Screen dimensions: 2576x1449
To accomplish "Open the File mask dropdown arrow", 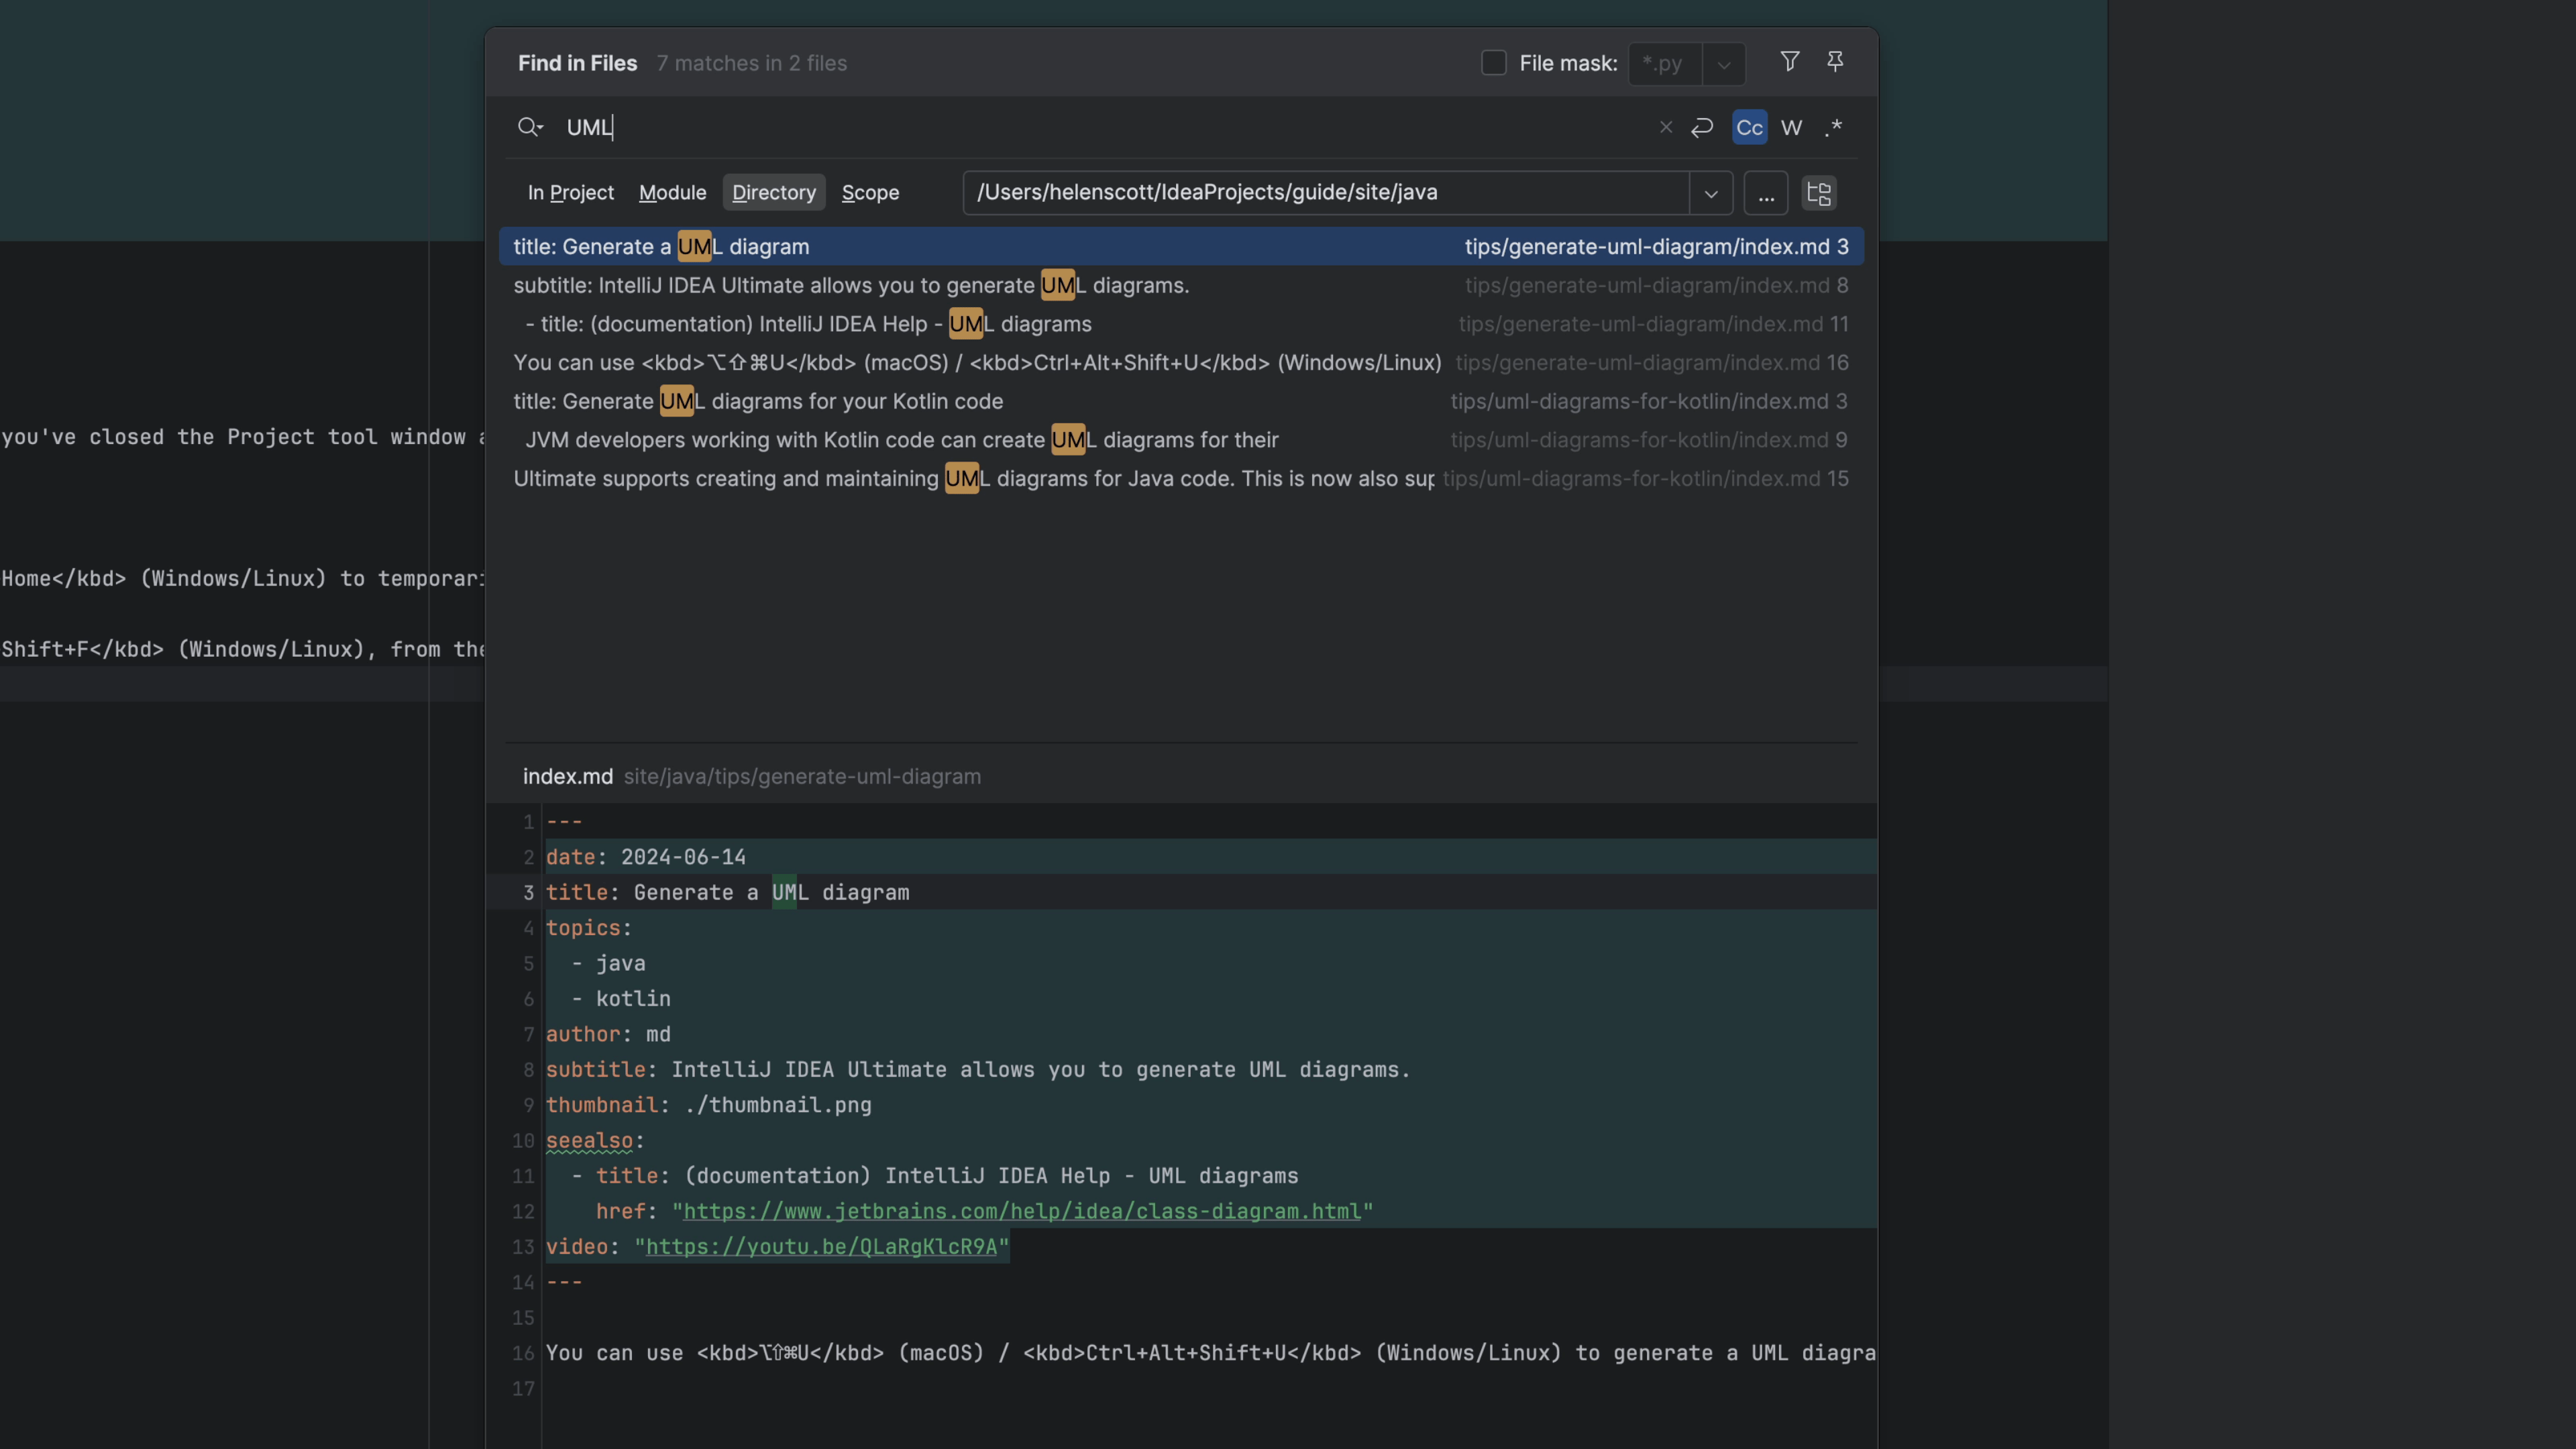I will tap(1723, 64).
